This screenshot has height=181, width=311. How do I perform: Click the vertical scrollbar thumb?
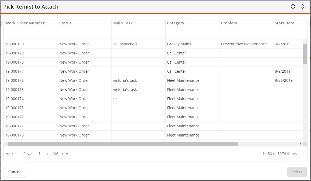coord(305,54)
